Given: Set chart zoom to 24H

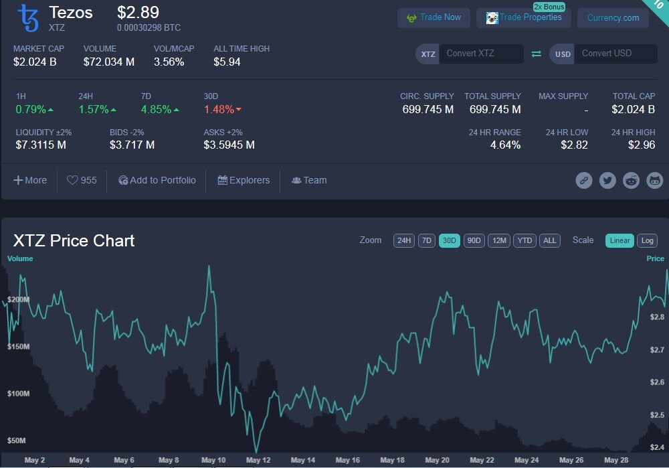Looking at the screenshot, I should (x=403, y=240).
